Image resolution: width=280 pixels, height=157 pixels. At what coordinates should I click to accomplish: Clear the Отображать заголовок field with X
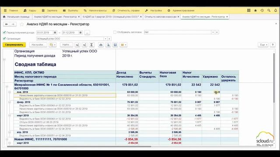[217, 32]
